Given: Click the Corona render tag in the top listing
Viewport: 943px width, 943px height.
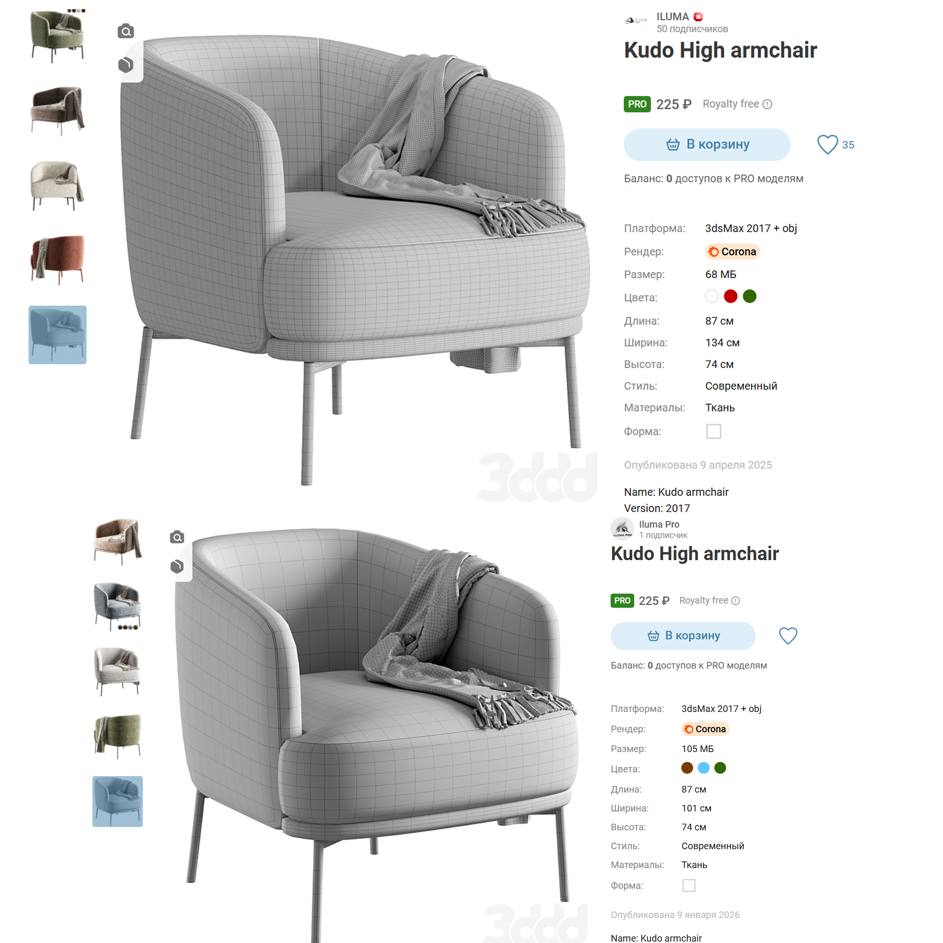Looking at the screenshot, I should pos(732,251).
